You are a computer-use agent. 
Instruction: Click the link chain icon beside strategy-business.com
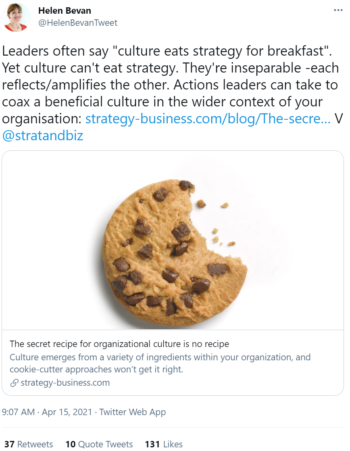point(14,383)
